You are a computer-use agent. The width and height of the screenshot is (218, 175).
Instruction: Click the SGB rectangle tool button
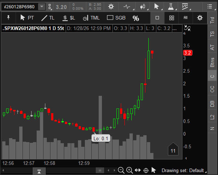tap(116, 18)
